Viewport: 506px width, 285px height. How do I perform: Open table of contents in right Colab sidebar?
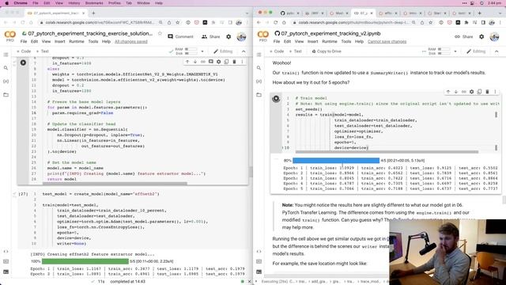point(259,55)
